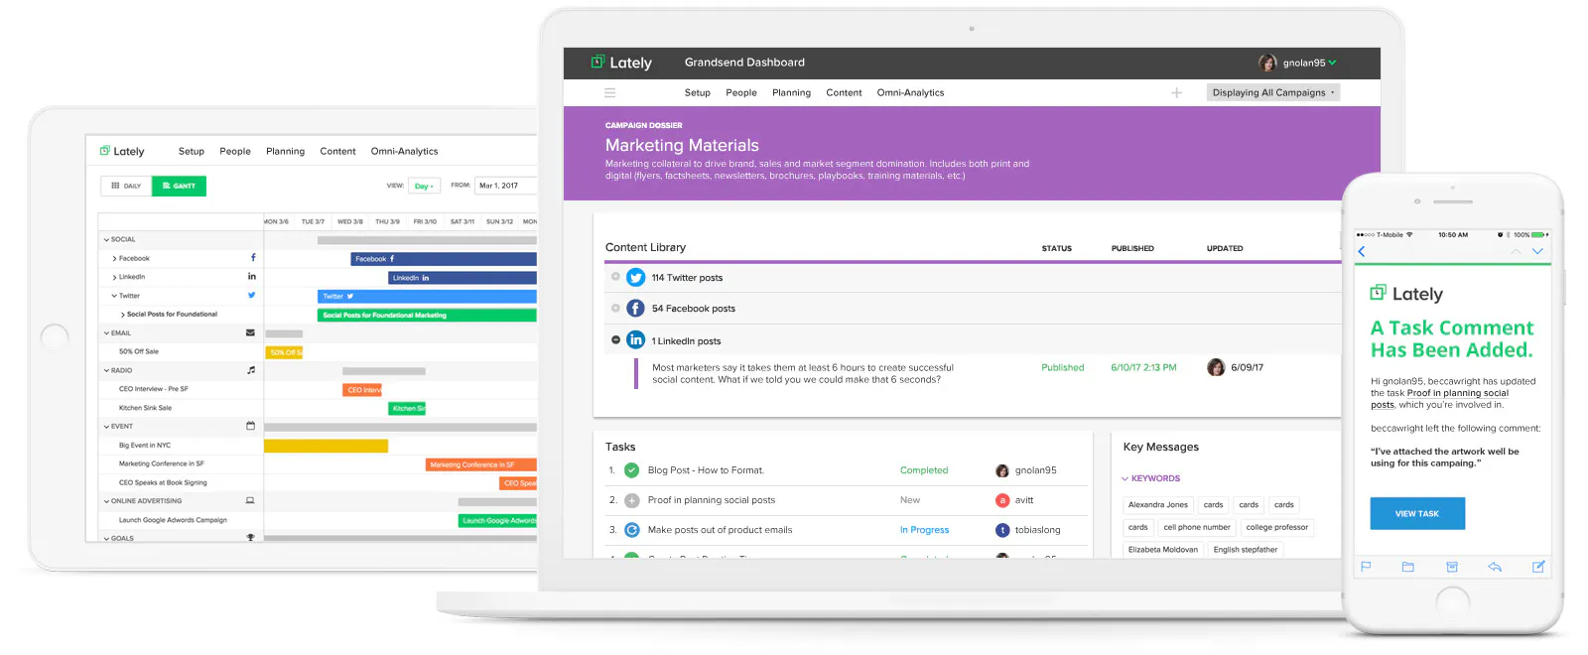Viewport: 1588px width, 655px height.
Task: Click the LinkedIn icon in the Content Library
Action: tap(635, 339)
